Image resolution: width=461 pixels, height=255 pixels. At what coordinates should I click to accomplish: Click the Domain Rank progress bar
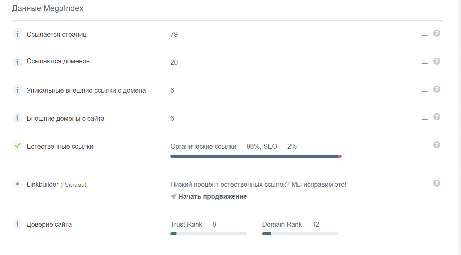pyautogui.click(x=300, y=234)
